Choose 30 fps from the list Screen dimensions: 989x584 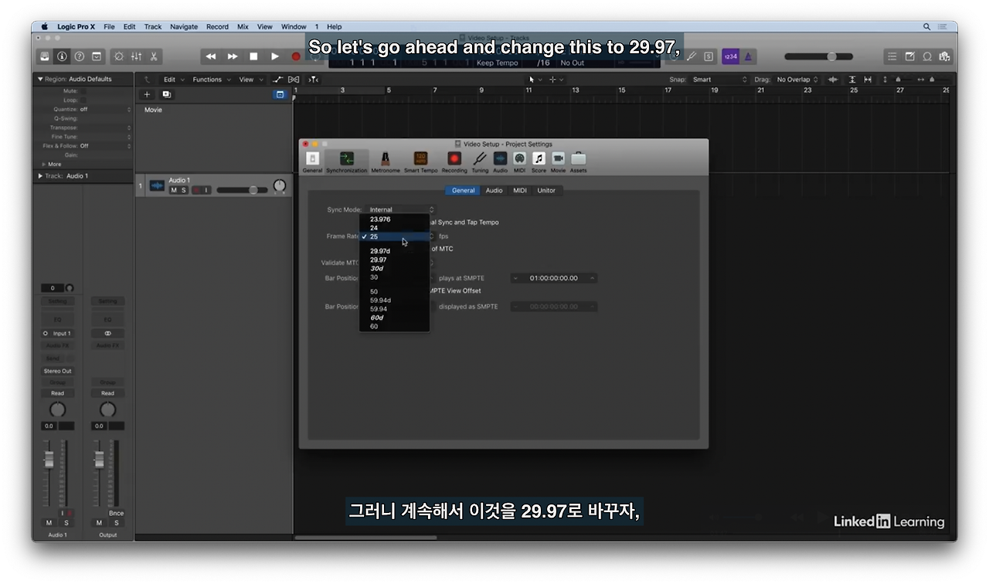(x=394, y=277)
